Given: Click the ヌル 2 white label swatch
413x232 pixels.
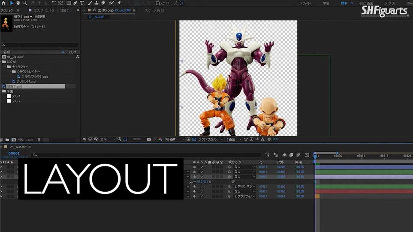Looking at the screenshot, I should [9, 101].
